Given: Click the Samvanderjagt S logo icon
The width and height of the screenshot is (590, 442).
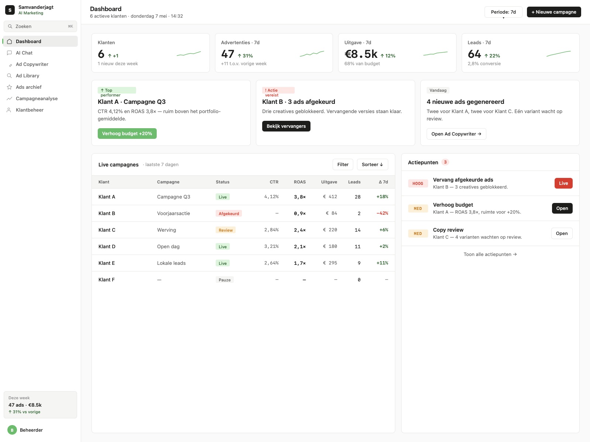Looking at the screenshot, I should coord(10,10).
